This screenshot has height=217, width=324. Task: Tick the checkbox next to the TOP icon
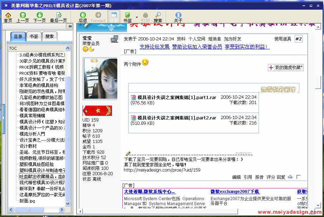point(299,177)
